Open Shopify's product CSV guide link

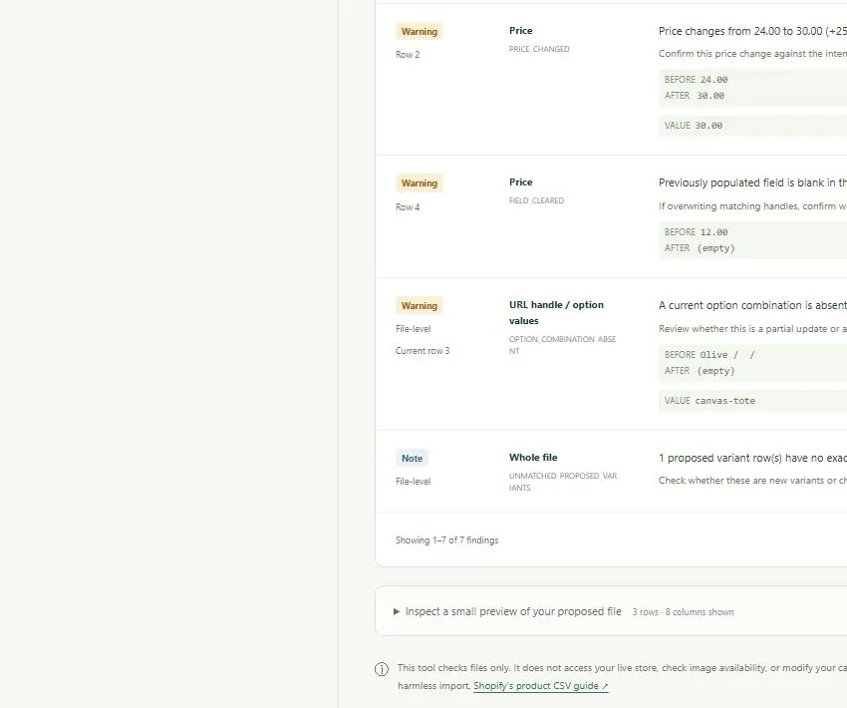(x=541, y=686)
